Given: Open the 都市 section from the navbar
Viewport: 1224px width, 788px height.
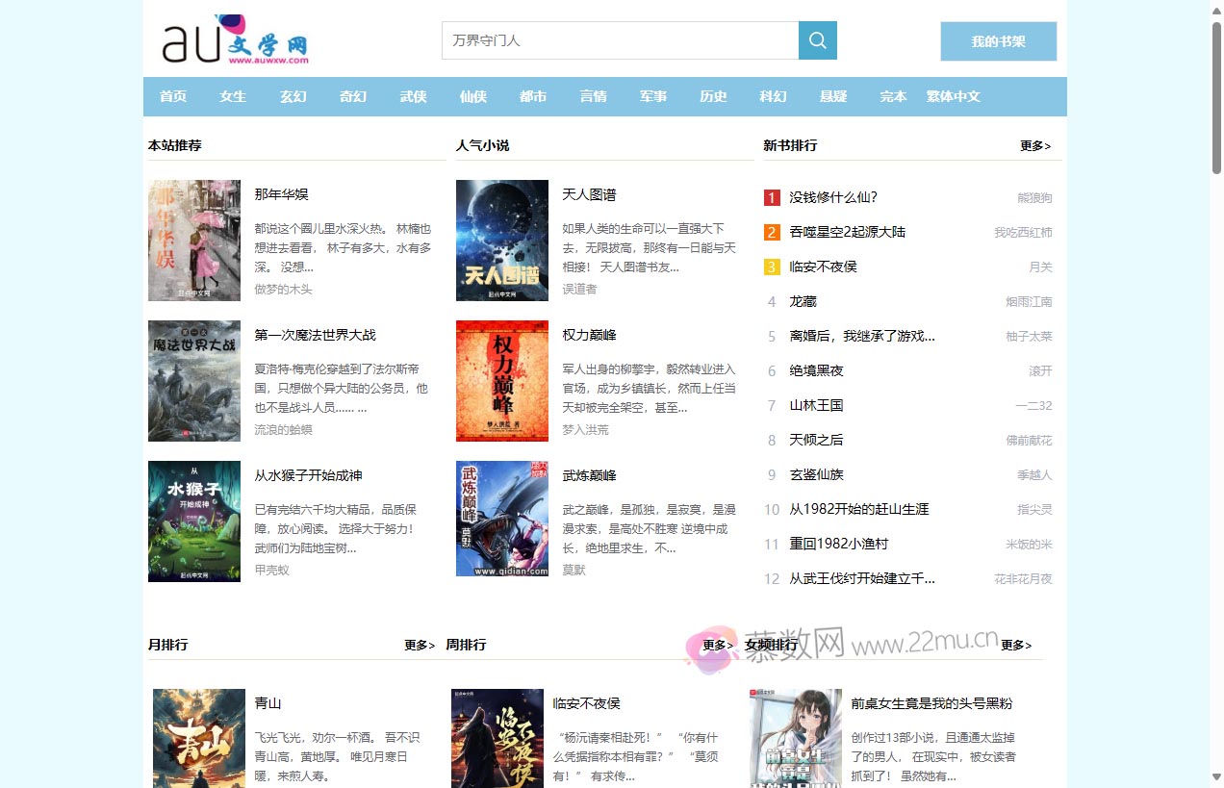Looking at the screenshot, I should pos(532,96).
